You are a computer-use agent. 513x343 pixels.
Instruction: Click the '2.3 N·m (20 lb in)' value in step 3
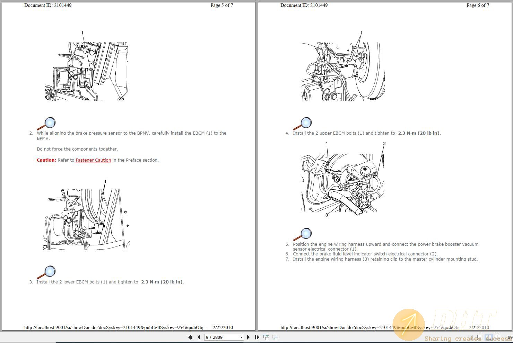point(162,282)
